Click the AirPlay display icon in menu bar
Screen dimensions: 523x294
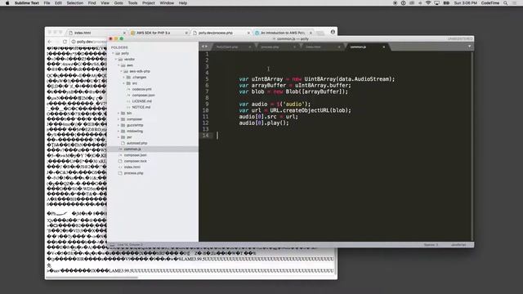(x=436, y=3)
